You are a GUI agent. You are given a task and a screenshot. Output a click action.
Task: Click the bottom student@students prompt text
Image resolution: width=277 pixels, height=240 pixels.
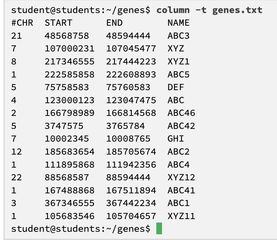point(81,229)
